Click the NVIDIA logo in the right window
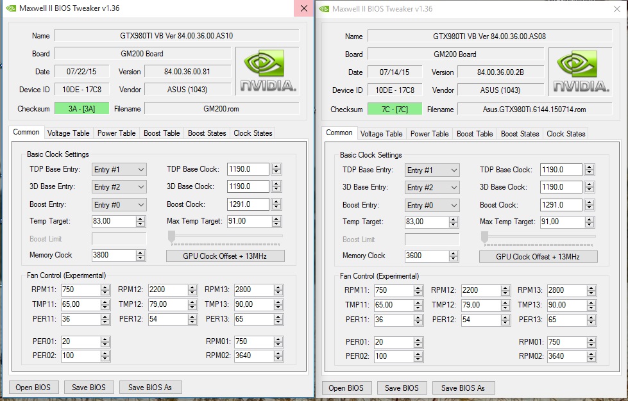The width and height of the screenshot is (628, 401). coord(581,72)
